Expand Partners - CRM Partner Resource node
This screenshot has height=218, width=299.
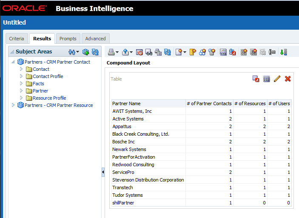click(13, 105)
